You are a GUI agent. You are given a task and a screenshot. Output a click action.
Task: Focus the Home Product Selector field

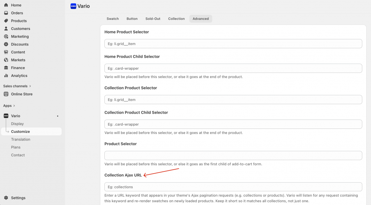tap(233, 44)
